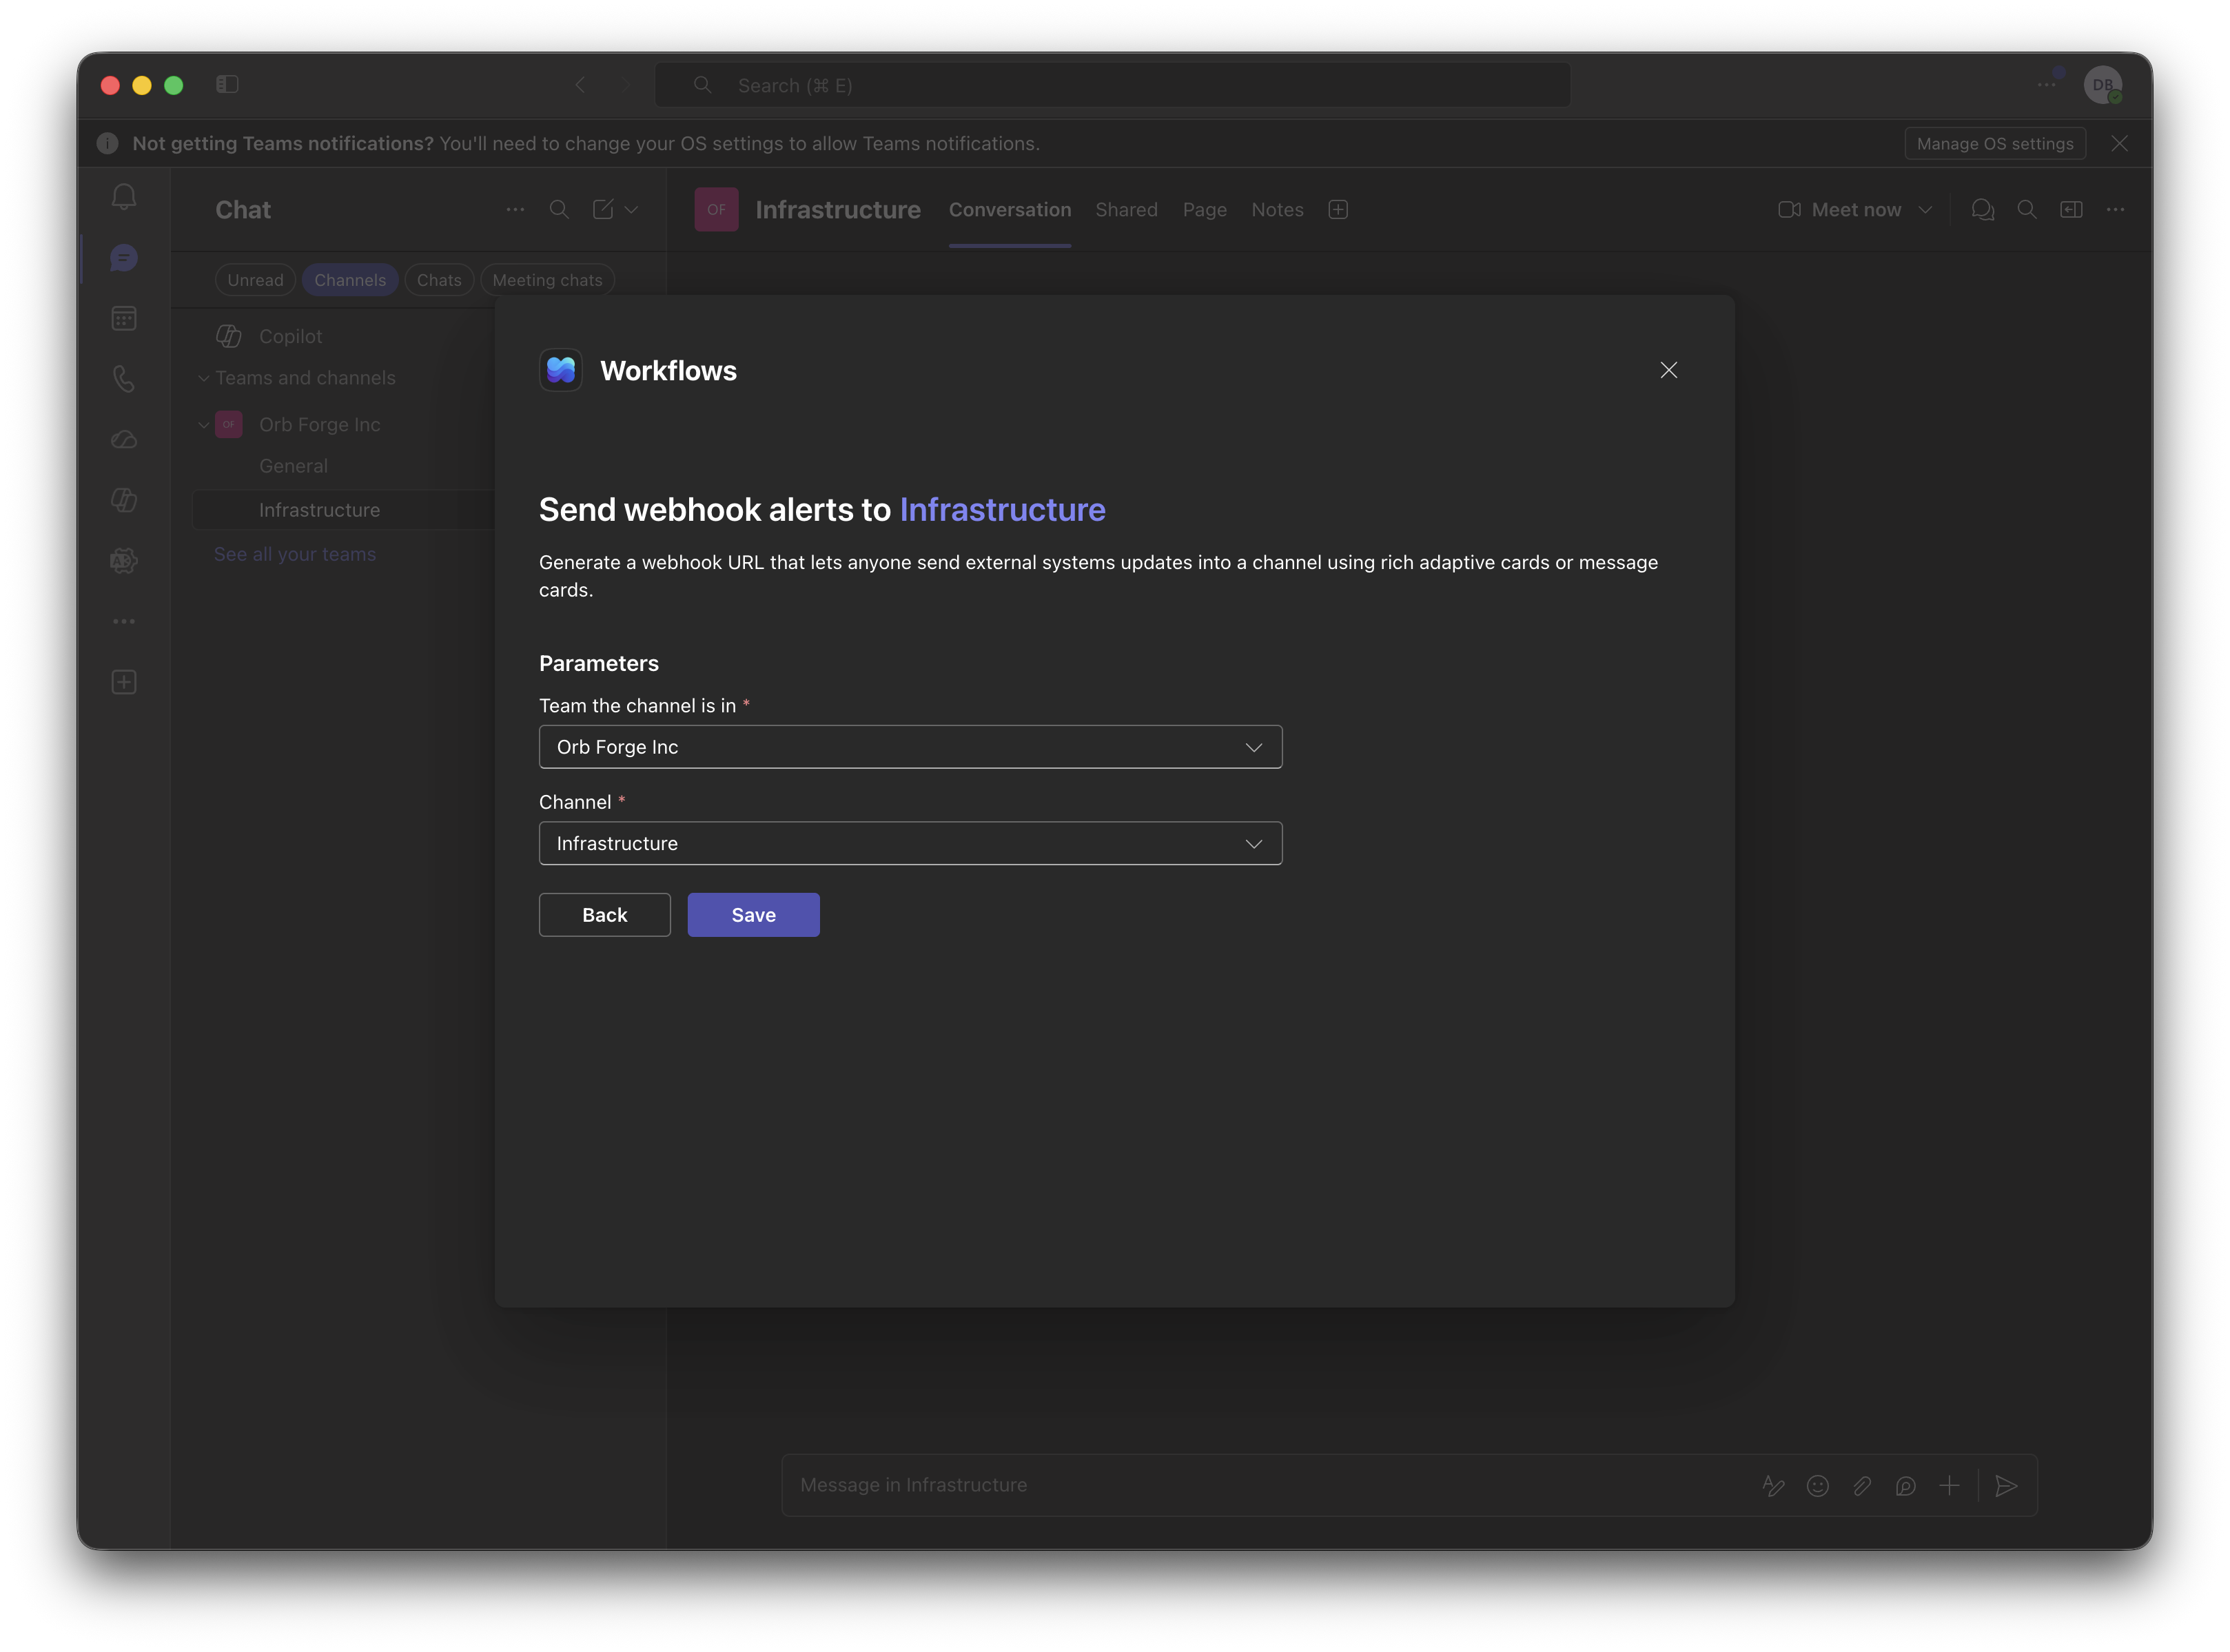
Task: Go back with the navigation arrow
Action: [x=580, y=85]
